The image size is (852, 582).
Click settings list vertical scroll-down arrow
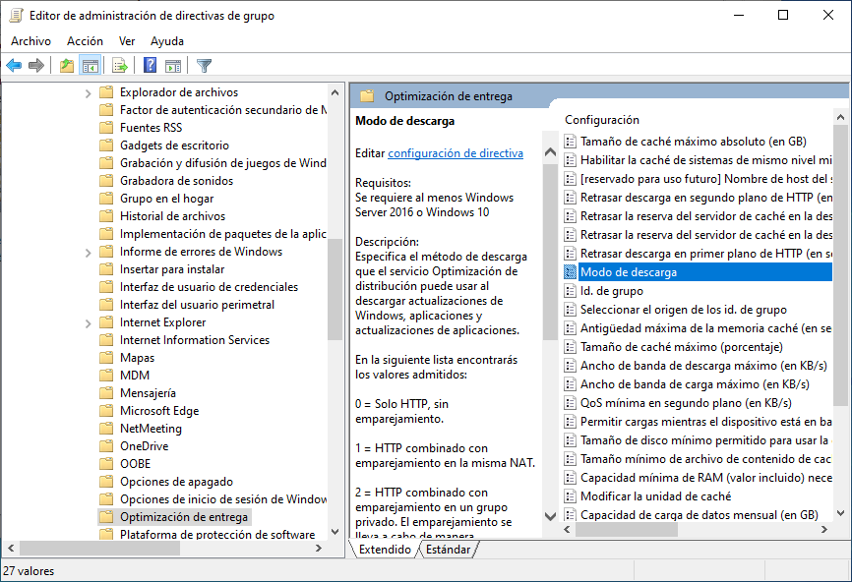840,513
